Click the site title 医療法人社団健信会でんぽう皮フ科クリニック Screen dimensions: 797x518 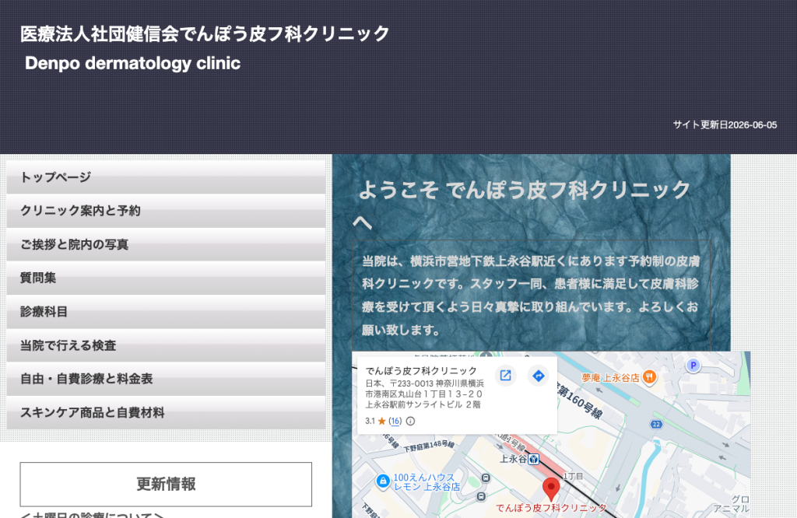pyautogui.click(x=205, y=34)
